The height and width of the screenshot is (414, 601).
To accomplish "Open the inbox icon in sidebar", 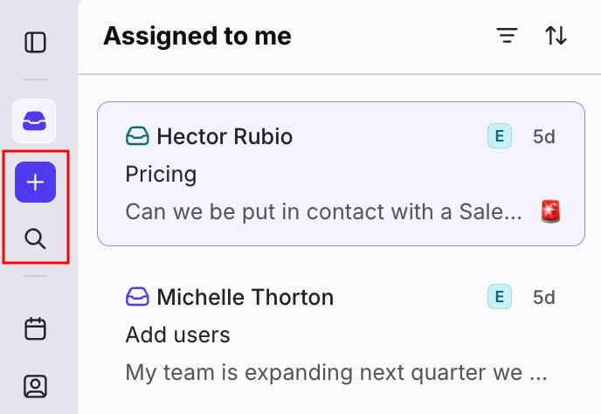I will point(35,121).
